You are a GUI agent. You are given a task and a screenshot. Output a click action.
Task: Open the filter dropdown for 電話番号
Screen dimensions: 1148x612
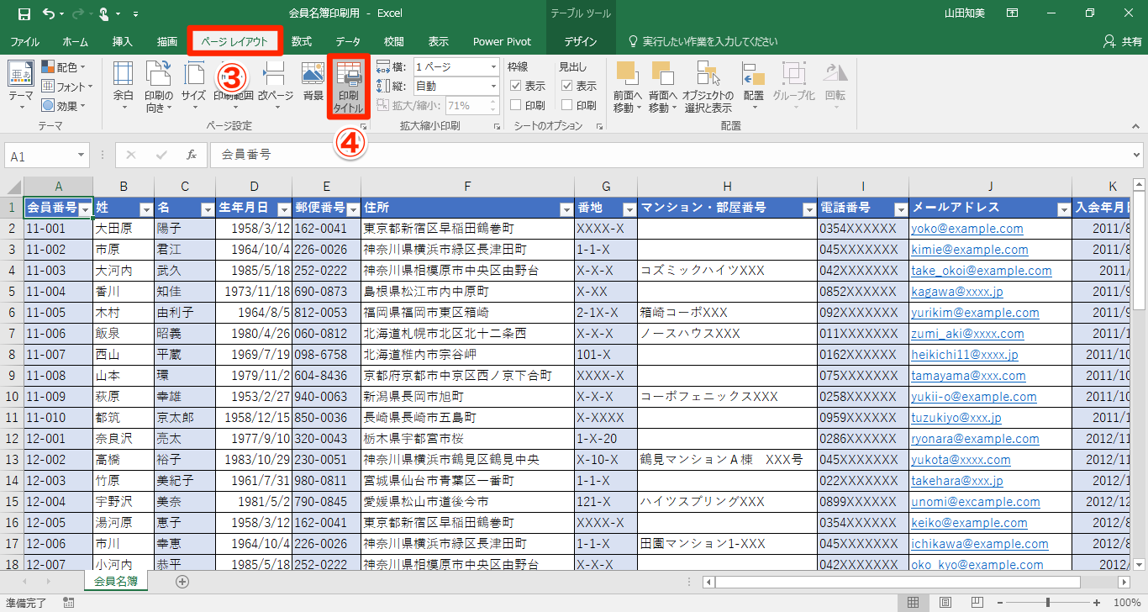[x=900, y=208]
